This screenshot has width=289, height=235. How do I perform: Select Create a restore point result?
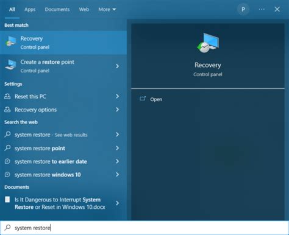(x=63, y=66)
